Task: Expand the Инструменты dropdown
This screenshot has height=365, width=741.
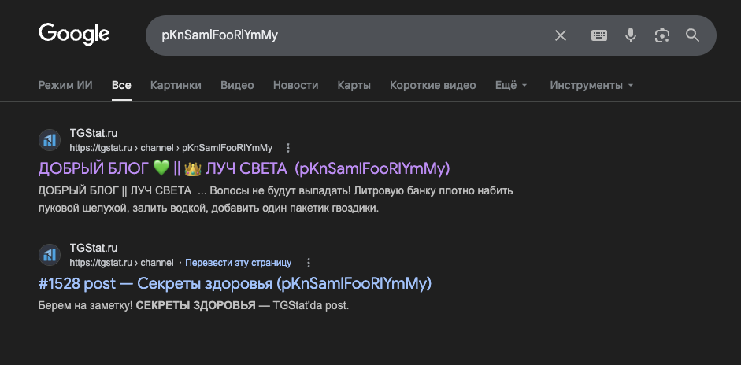Action: tap(591, 85)
